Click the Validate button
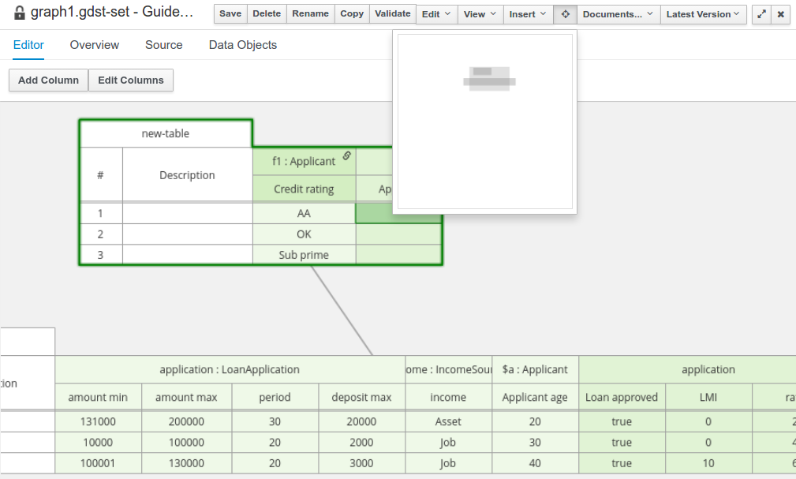Viewport: 796px width, 479px height. [x=392, y=13]
